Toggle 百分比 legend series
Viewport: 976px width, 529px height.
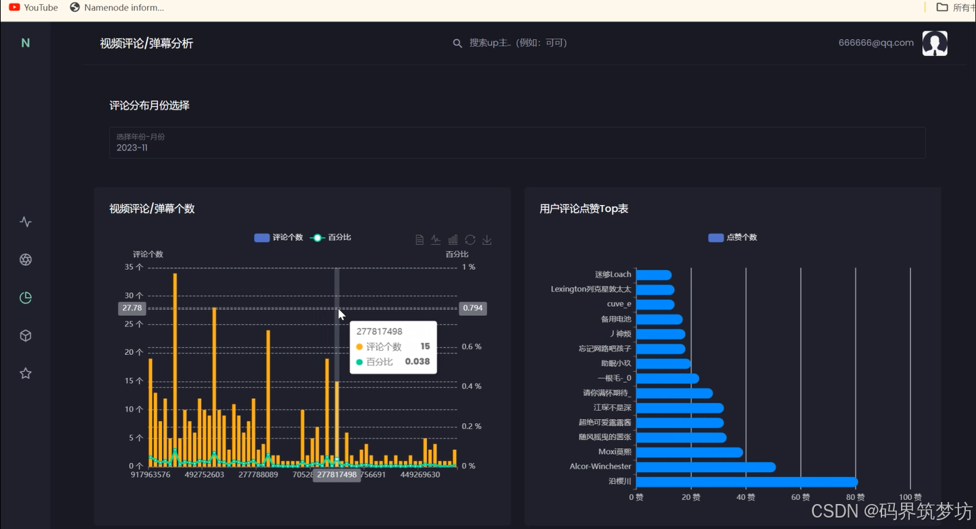coord(330,238)
